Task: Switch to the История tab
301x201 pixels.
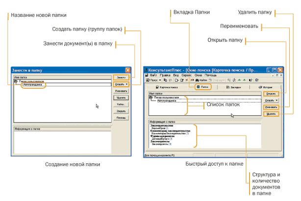Action: tap(266, 87)
